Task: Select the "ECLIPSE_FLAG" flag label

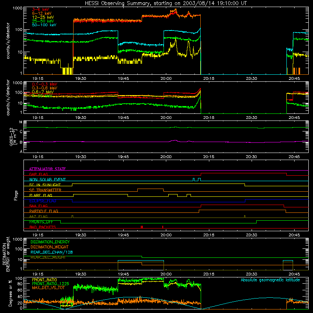Action: coord(43,201)
